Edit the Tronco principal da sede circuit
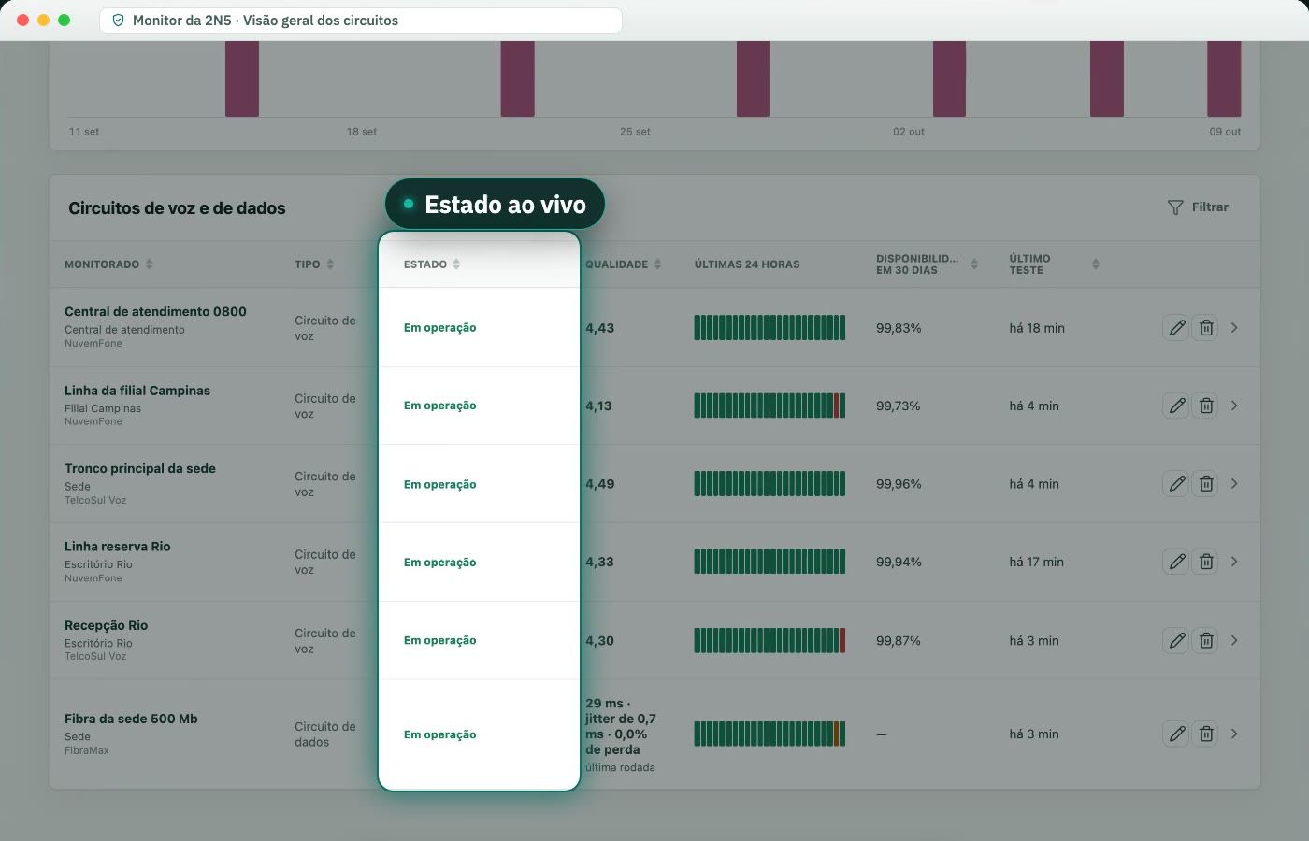Screen dimensions: 1309x841 click(x=1176, y=484)
